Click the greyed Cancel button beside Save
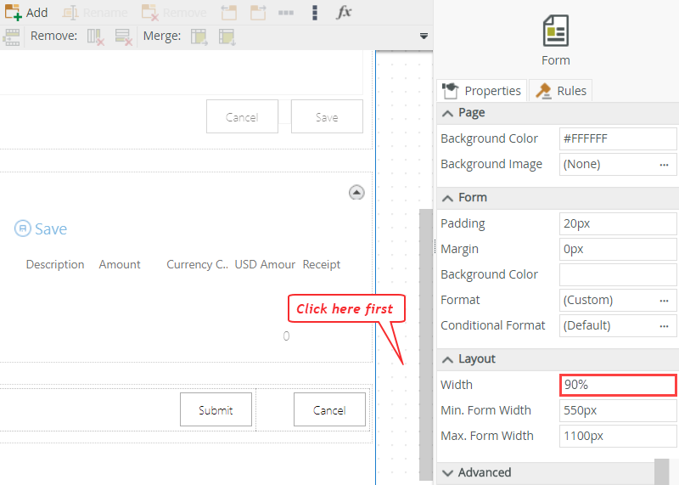The width and height of the screenshot is (679, 485). point(242,116)
